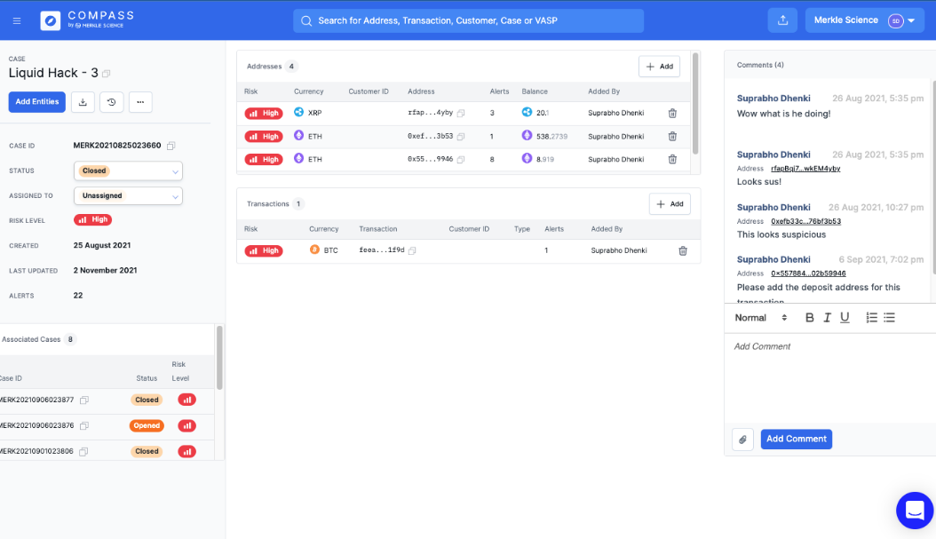Click the BTC currency icon
936x539 pixels.
[x=314, y=250]
